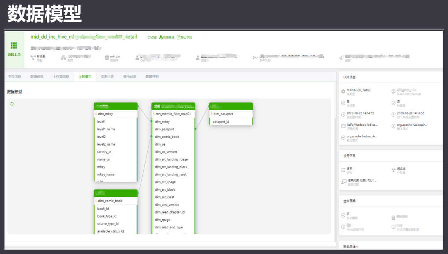The width and height of the screenshot is (448, 254).
Task: Open 权限申请 permission request
Action: 167,37
